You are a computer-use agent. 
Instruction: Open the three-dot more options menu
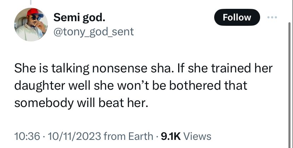click(272, 17)
